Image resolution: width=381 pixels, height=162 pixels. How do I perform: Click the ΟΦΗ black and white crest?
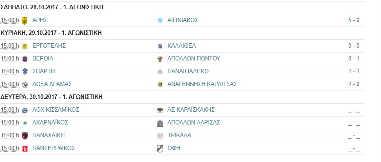point(159,149)
